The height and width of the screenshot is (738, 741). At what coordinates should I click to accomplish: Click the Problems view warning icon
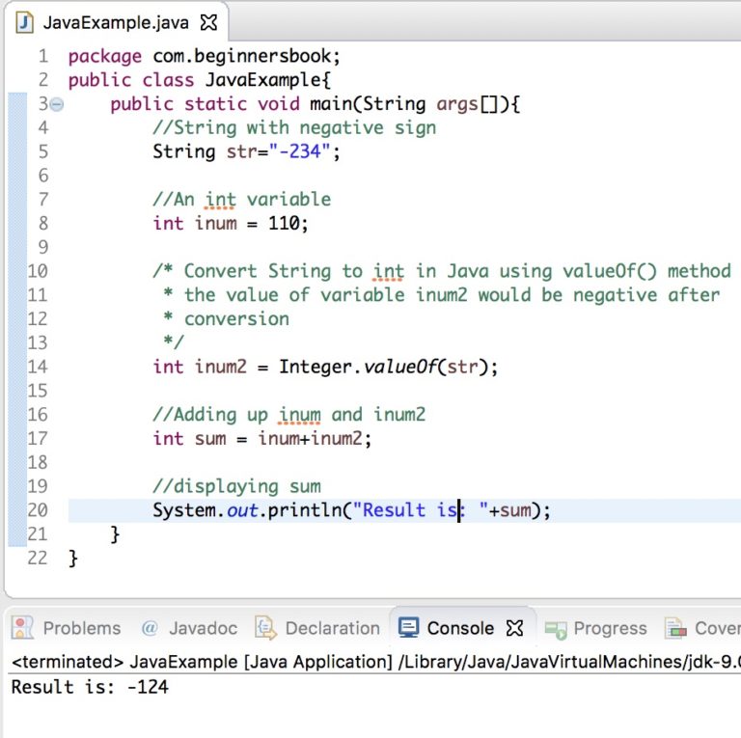(x=22, y=628)
